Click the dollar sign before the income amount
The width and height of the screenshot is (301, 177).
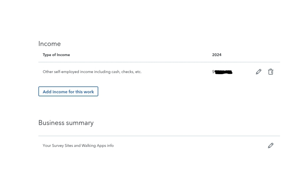coord(213,72)
